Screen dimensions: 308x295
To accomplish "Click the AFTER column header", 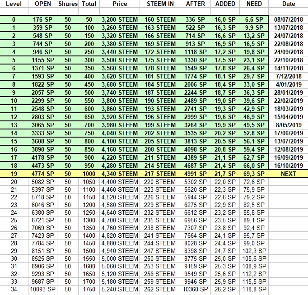I will (195, 4).
